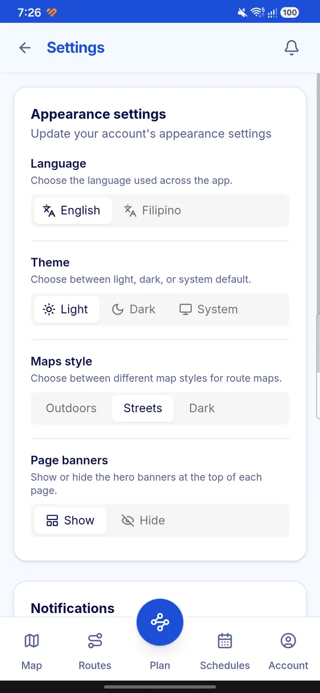The width and height of the screenshot is (320, 693).
Task: Choose the Light theme
Action: (x=67, y=309)
